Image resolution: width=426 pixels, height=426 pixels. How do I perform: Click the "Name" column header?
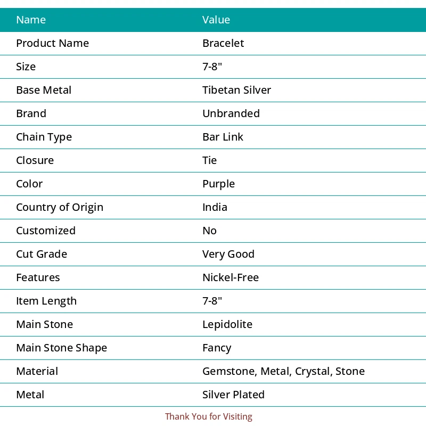[x=31, y=20]
